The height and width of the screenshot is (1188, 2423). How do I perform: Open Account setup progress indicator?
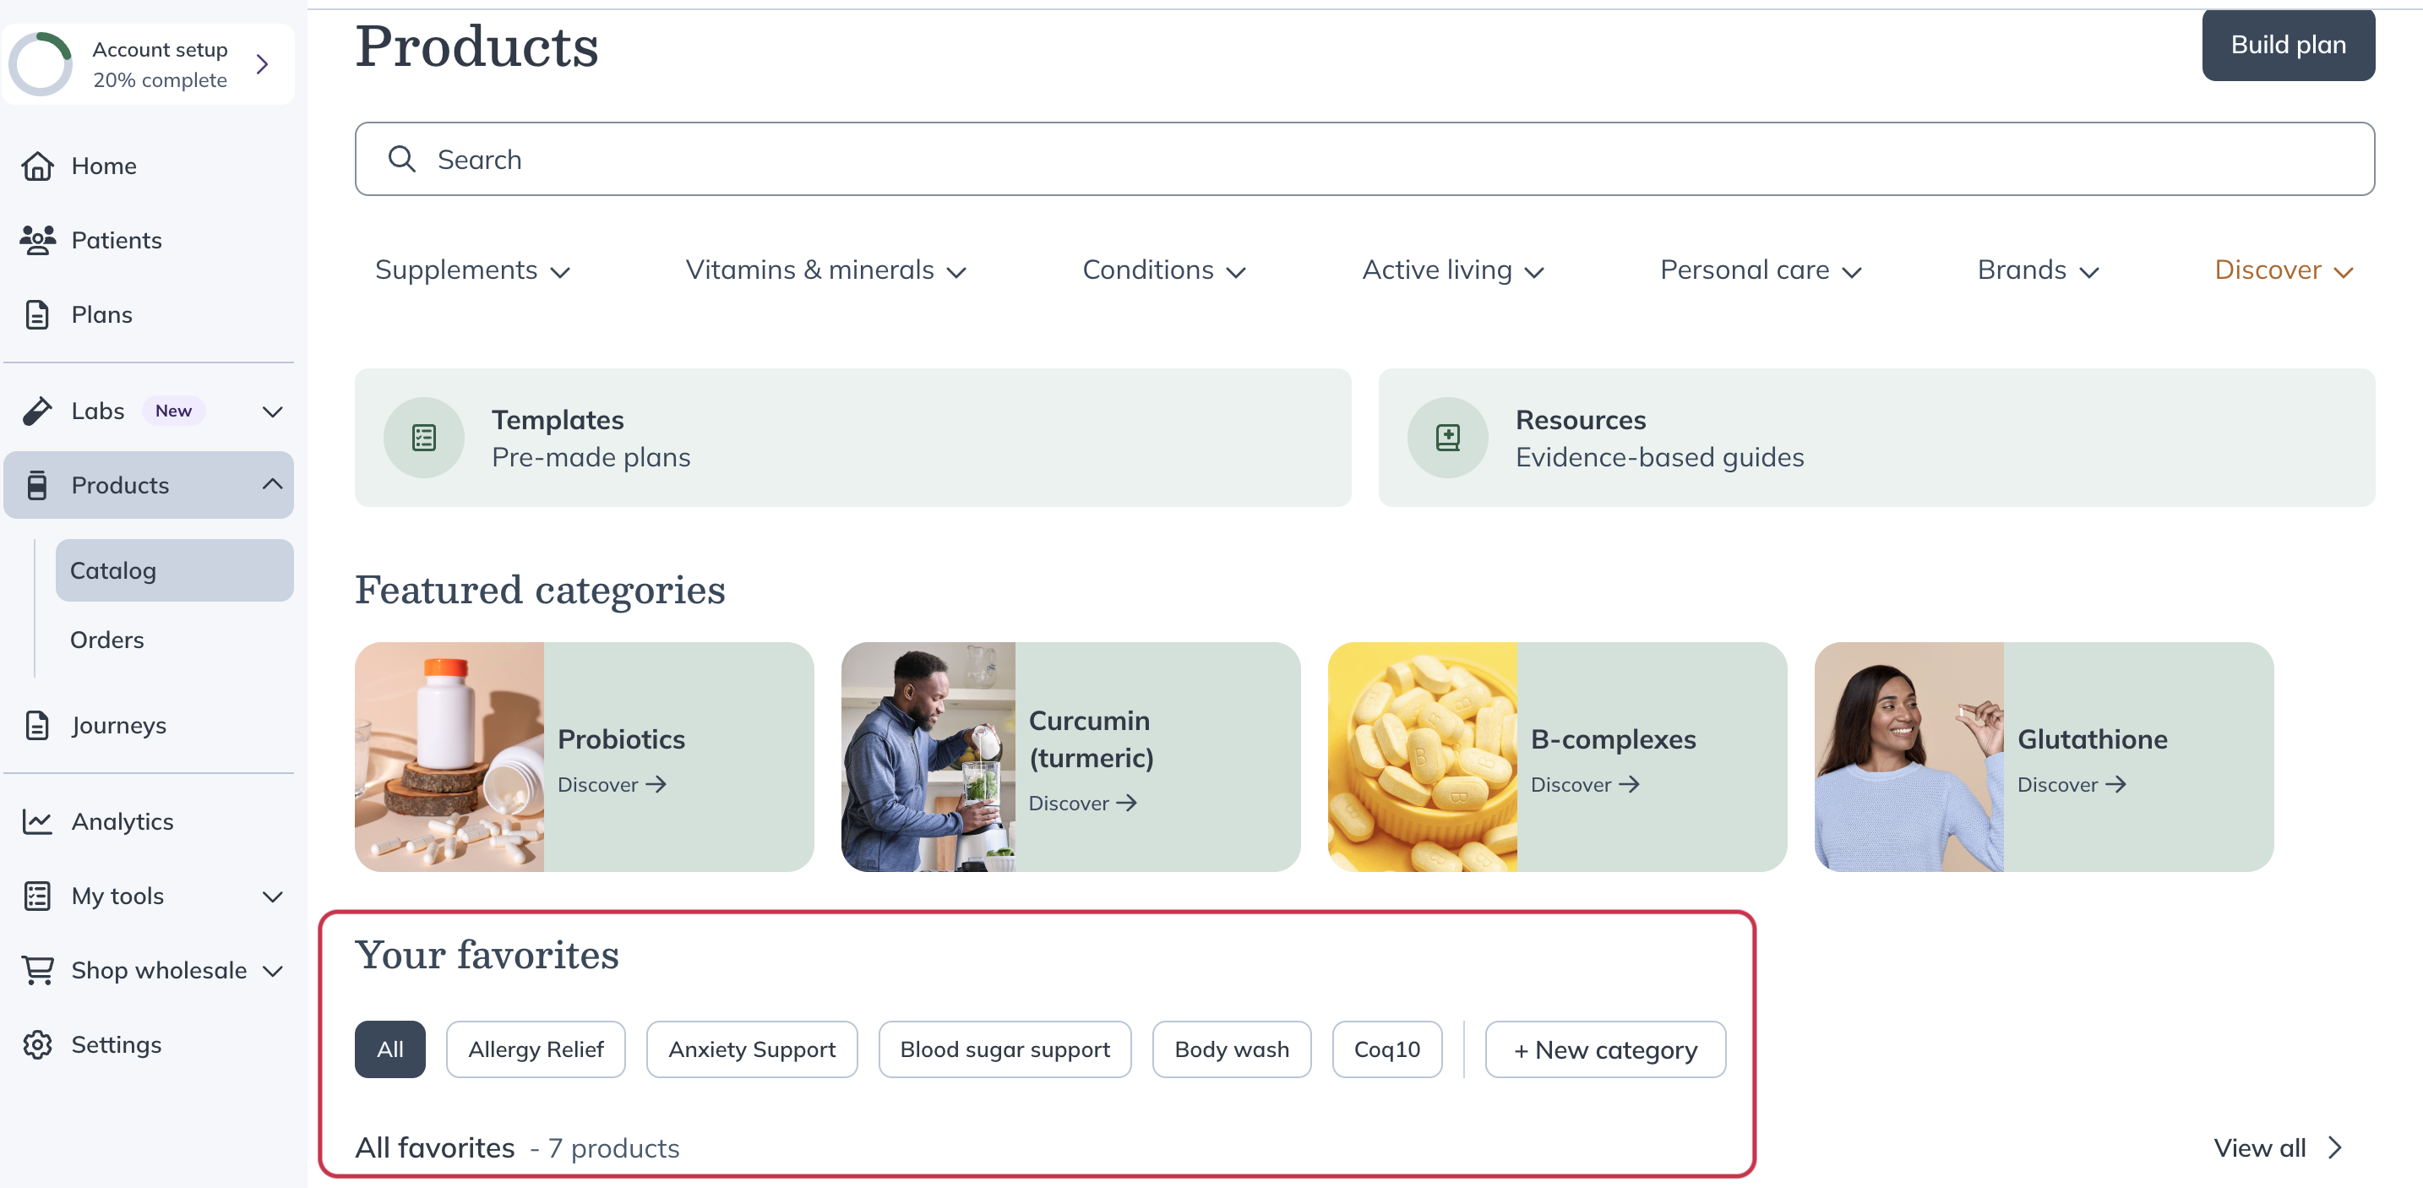[149, 64]
